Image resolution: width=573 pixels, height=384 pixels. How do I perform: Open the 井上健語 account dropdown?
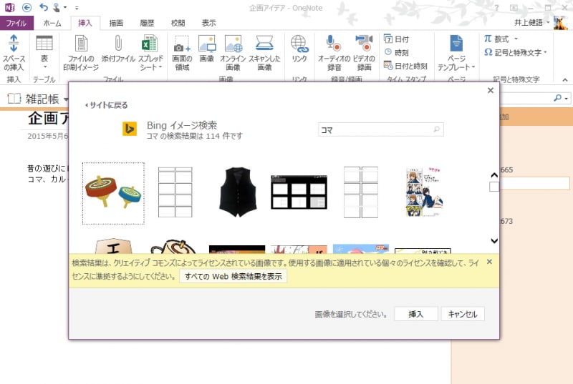(548, 23)
